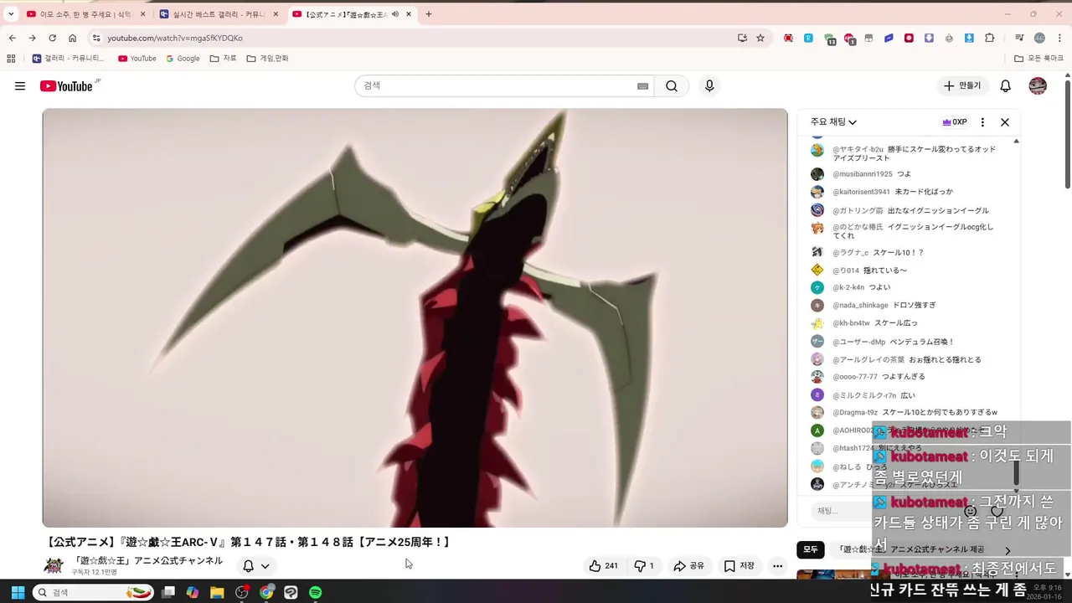Close the 실시간 베스트 갤러리 tab

coord(276,14)
